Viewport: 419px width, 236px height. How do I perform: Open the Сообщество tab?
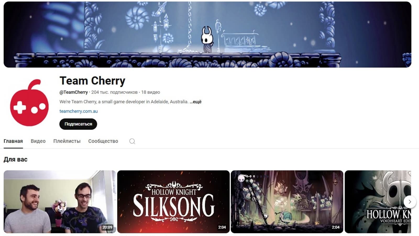point(103,141)
